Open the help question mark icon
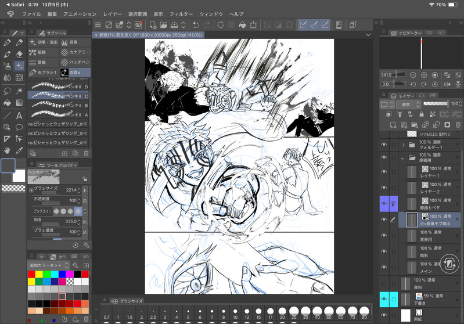 [353, 25]
